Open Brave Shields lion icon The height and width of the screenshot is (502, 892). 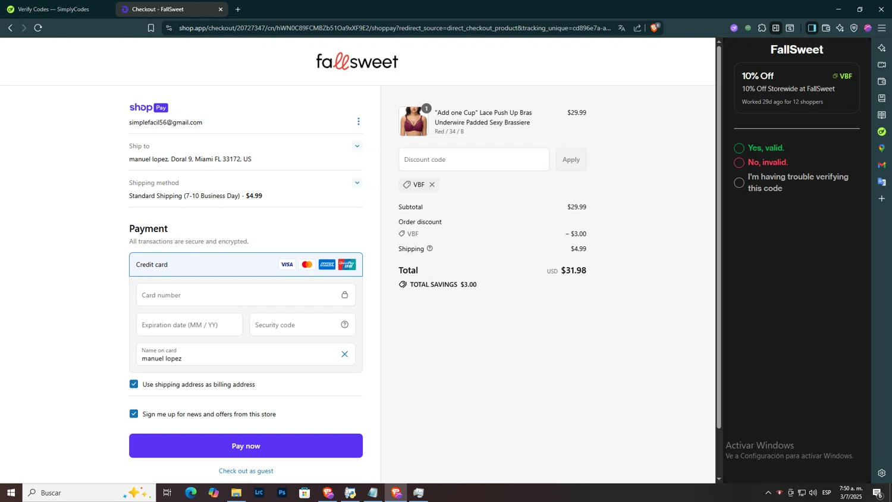point(655,27)
